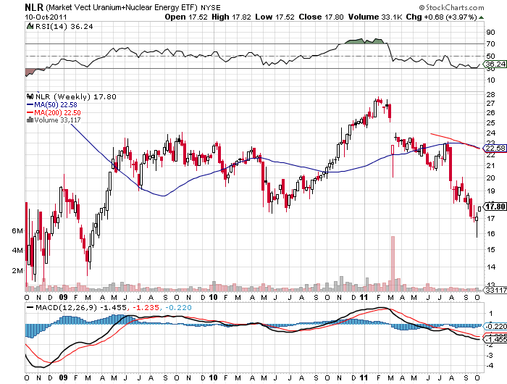This screenshot has height=384, width=507.
Task: Click the -0.220 MACD histogram value tag
Action: click(x=495, y=327)
